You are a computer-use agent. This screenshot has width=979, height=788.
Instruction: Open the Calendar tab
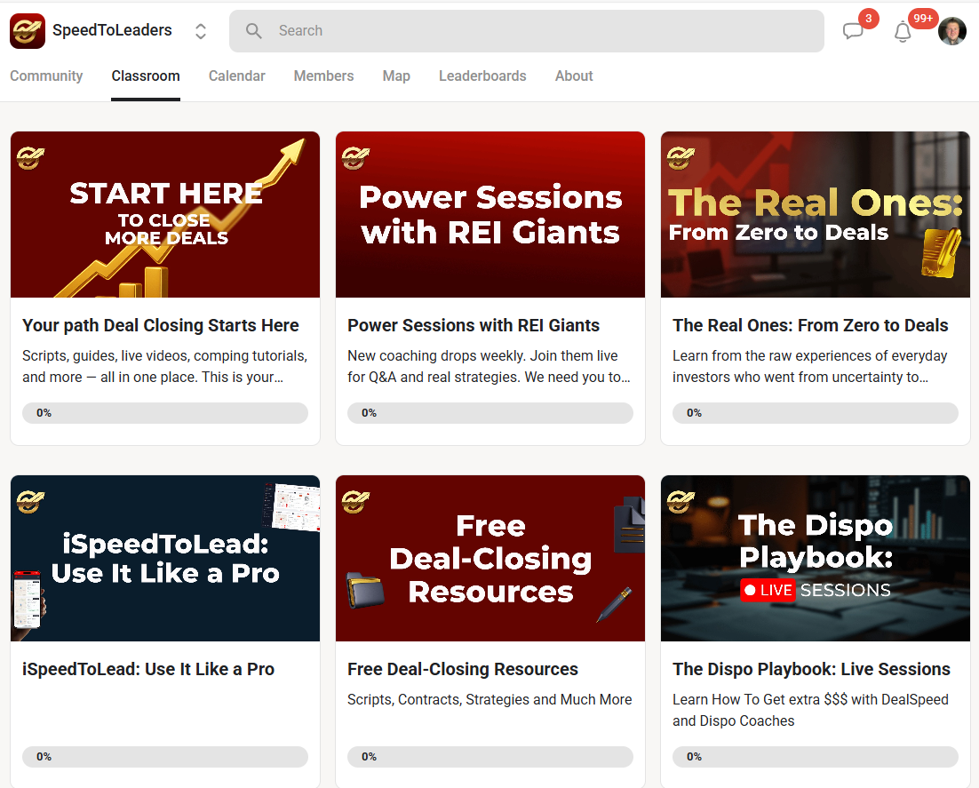(236, 76)
